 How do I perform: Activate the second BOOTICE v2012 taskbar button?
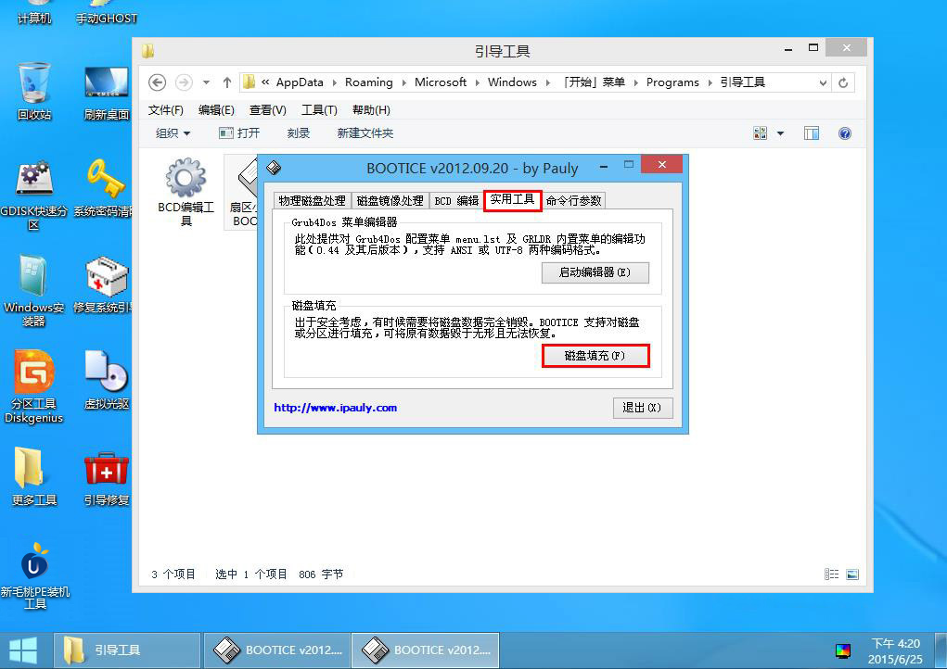point(425,650)
